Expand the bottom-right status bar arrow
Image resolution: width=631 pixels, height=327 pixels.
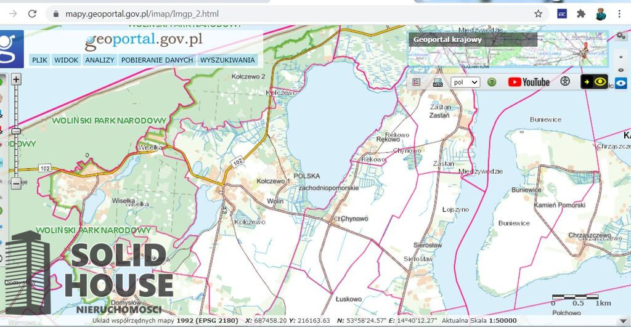pyautogui.click(x=623, y=321)
